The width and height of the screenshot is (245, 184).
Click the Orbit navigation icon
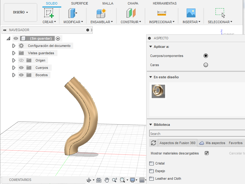click(x=89, y=180)
